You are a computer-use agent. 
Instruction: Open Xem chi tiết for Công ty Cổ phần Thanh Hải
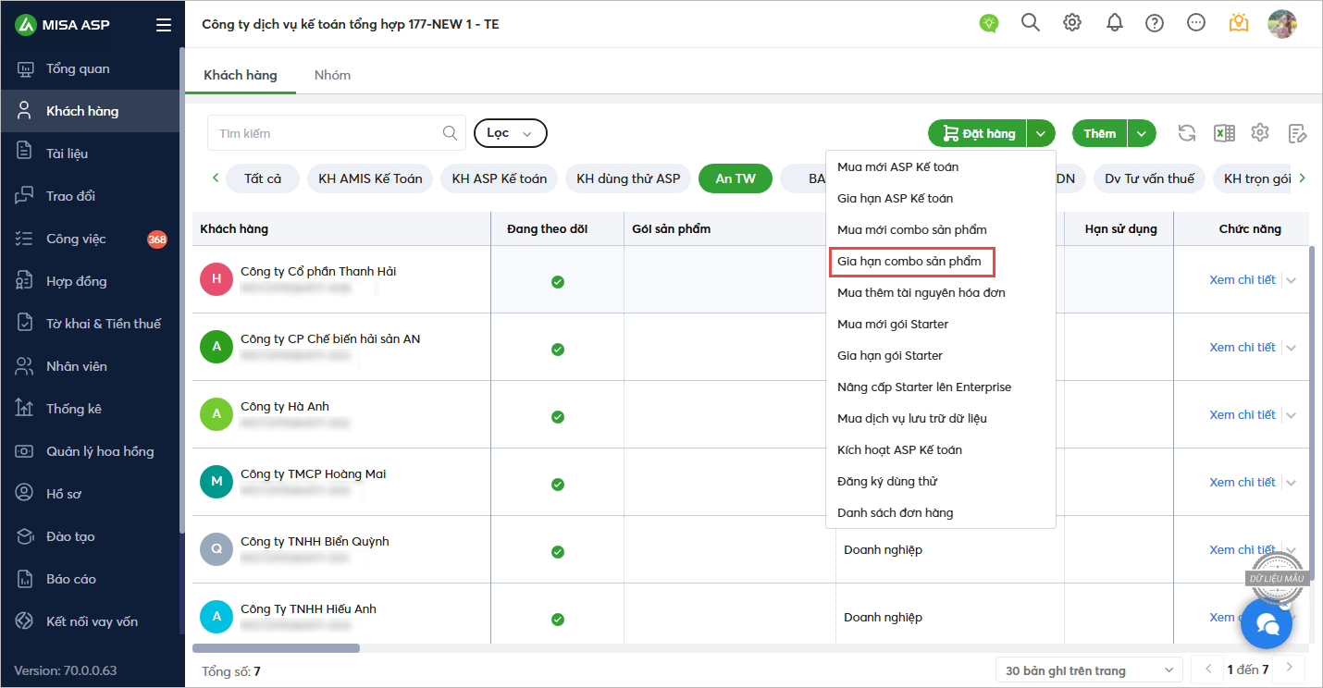pyautogui.click(x=1243, y=279)
